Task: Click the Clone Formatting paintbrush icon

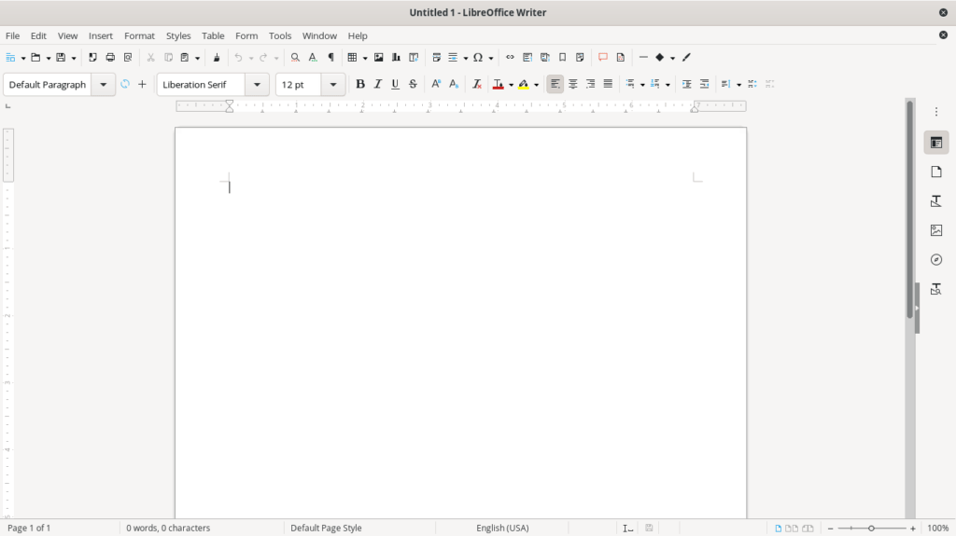Action: click(x=217, y=58)
